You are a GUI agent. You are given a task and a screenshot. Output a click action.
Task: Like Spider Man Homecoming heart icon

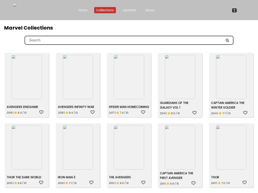[x=143, y=112]
